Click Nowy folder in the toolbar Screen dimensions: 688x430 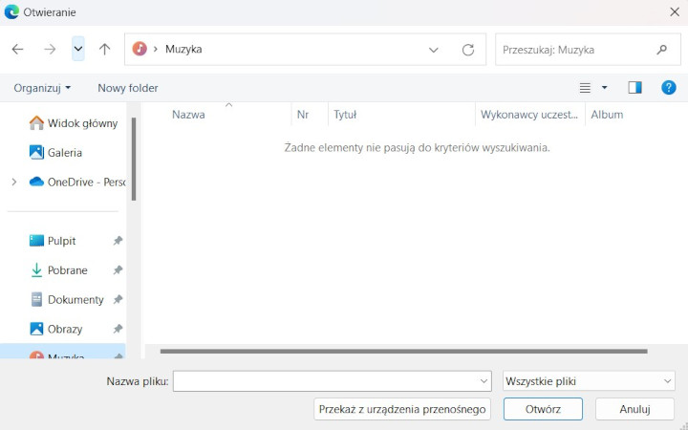pyautogui.click(x=128, y=88)
